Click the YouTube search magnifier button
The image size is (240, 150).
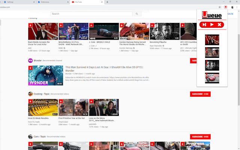coord(137,14)
